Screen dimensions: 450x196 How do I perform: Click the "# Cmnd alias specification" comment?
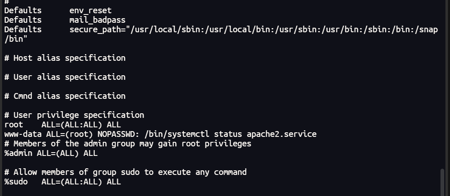pyautogui.click(x=65, y=96)
